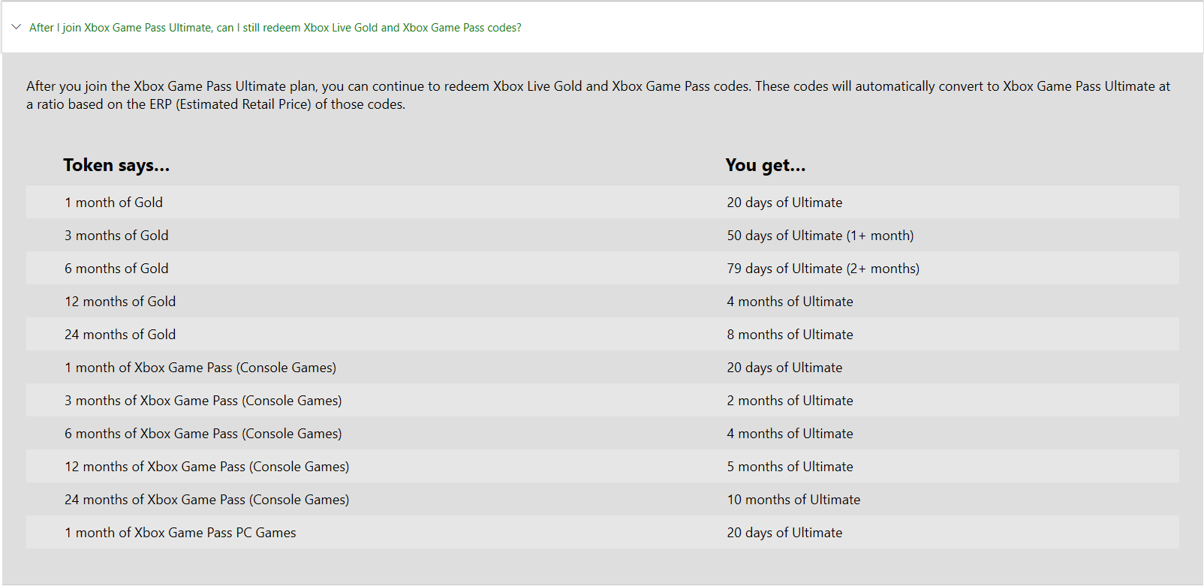Click '20 days of Ultimate' in the PC Games row
Image resolution: width=1204 pixels, height=586 pixels.
point(784,533)
